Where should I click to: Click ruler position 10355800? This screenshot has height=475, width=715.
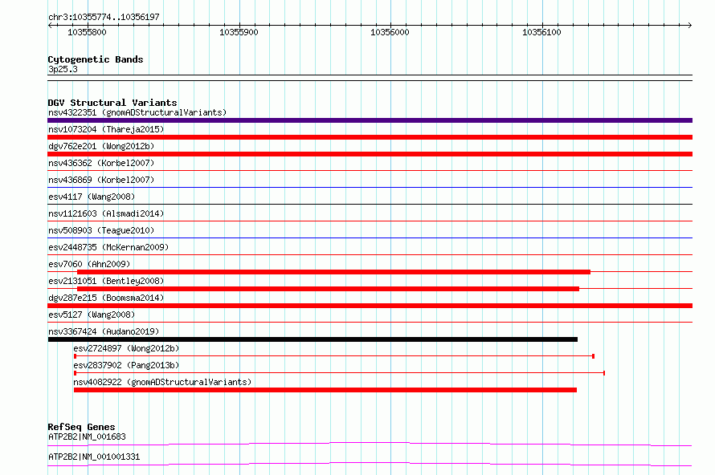coord(87,32)
